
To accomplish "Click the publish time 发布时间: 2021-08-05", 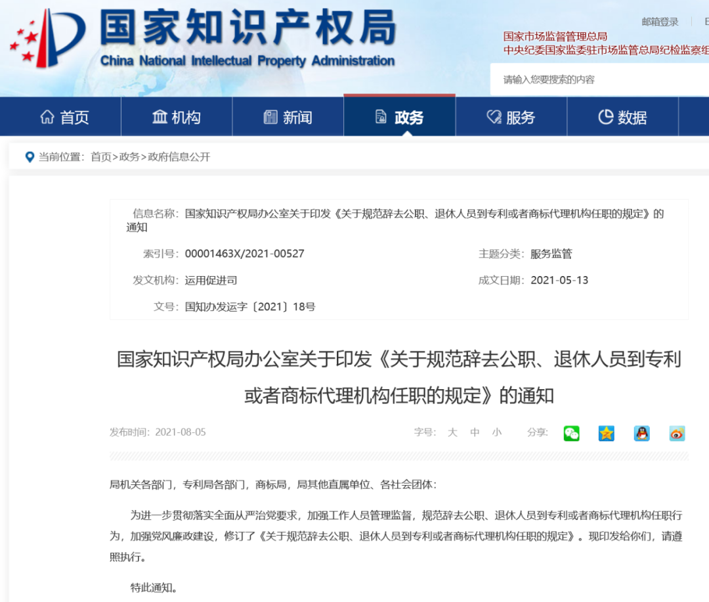I will click(x=158, y=432).
